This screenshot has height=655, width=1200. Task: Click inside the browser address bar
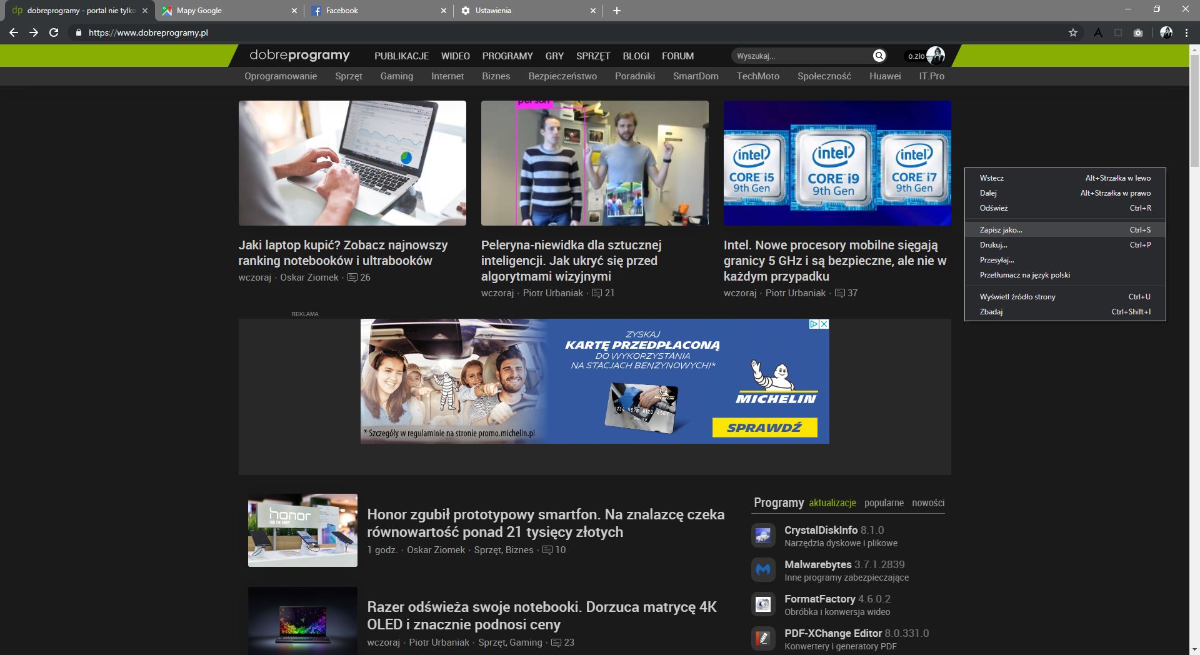point(250,32)
